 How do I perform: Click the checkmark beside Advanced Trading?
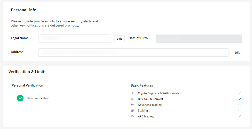[240, 105]
